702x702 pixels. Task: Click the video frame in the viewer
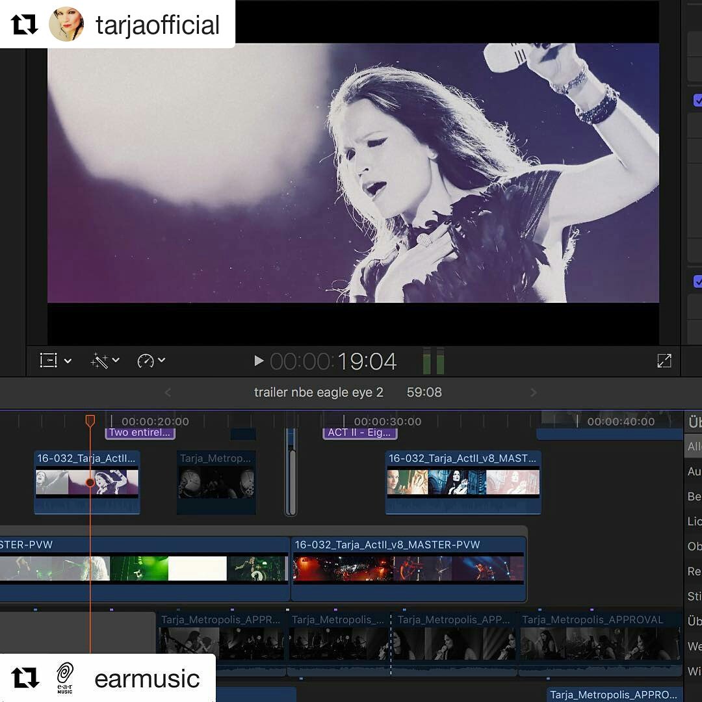(x=353, y=173)
